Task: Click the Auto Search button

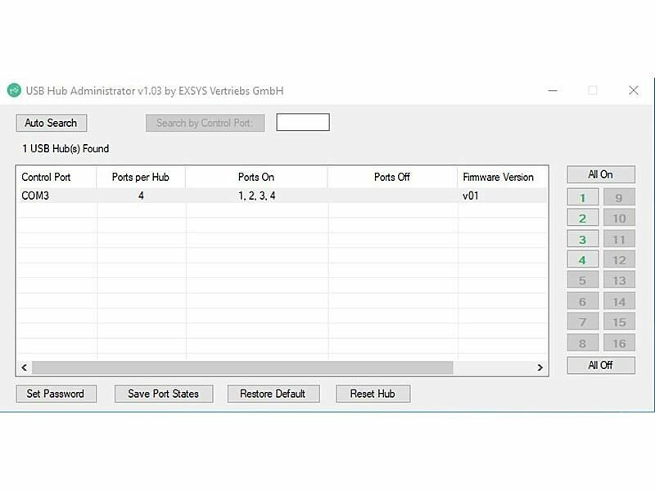Action: tap(51, 123)
